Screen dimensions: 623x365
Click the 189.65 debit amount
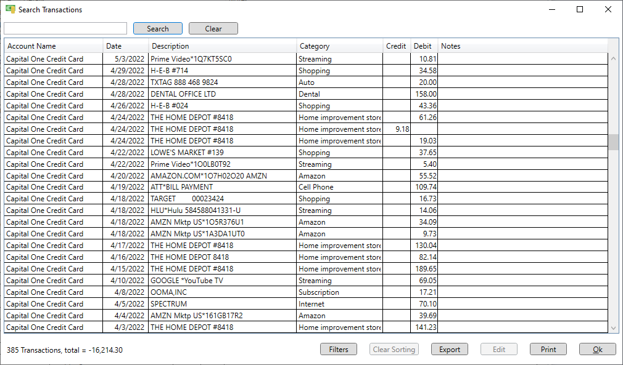[x=424, y=269]
